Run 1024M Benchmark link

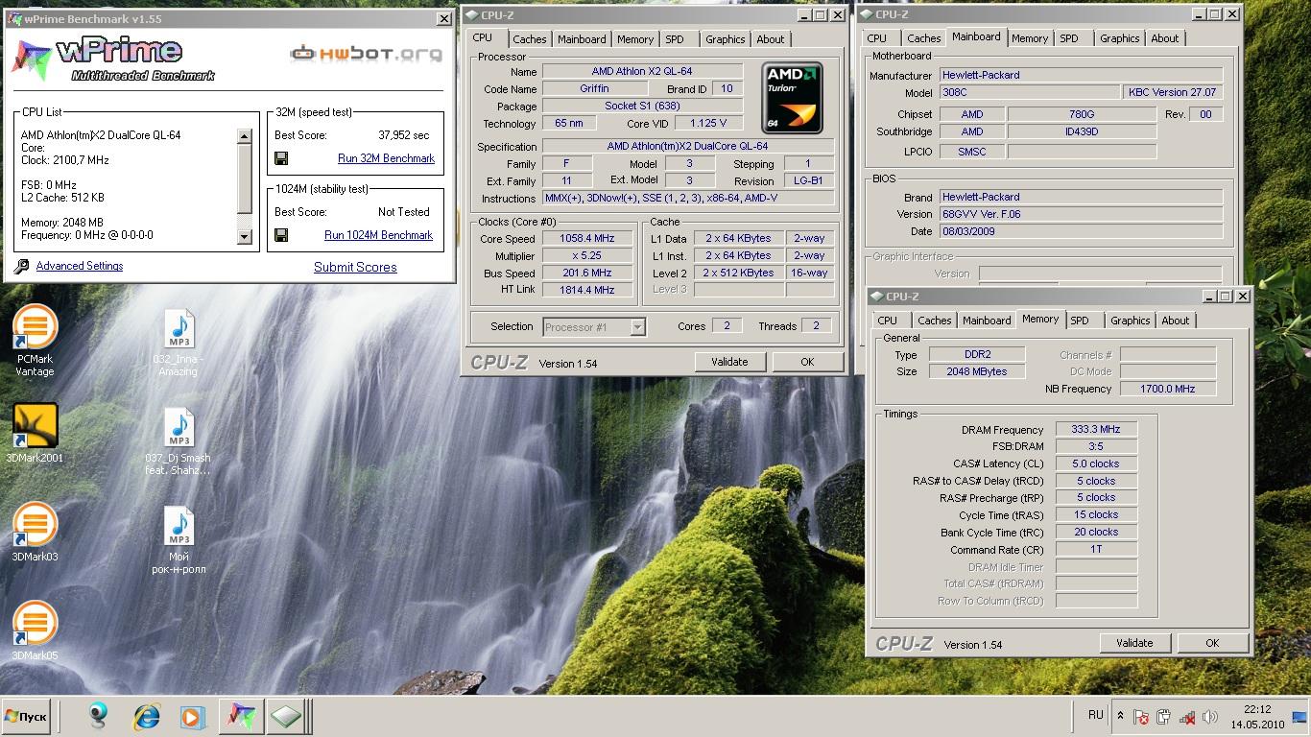(x=378, y=235)
